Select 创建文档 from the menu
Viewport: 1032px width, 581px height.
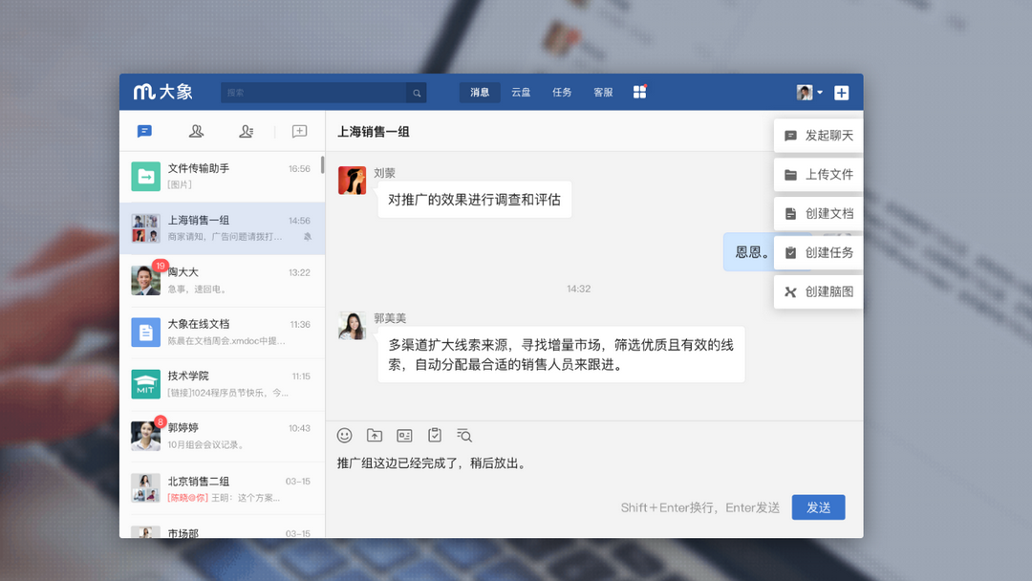click(x=818, y=214)
